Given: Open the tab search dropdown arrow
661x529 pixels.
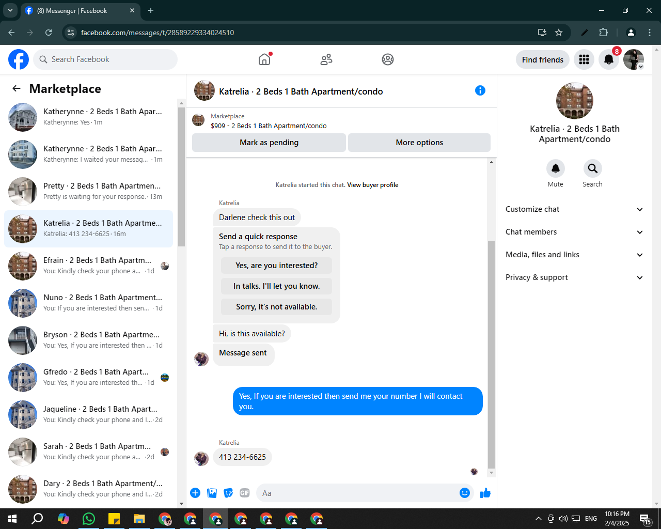Looking at the screenshot, I should pos(10,10).
